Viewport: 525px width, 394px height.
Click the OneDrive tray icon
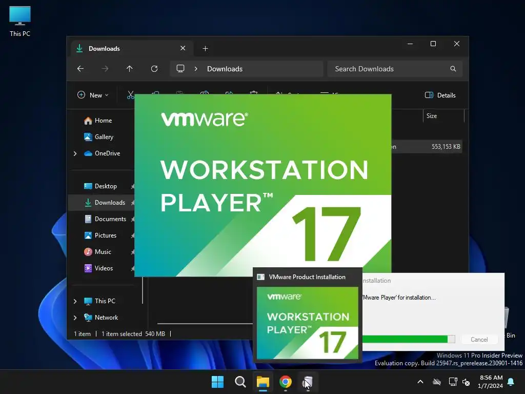coord(437,382)
